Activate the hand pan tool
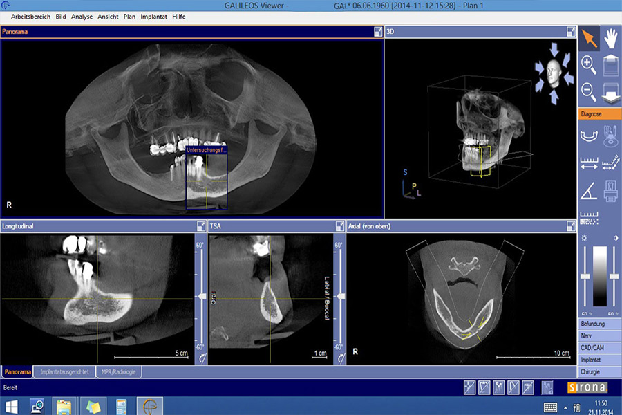The image size is (622, 415). (610, 38)
